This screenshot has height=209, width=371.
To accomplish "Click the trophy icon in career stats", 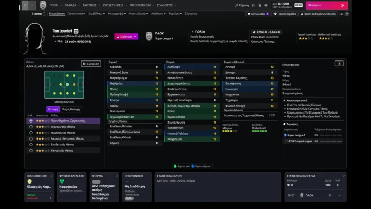I will [288, 185].
